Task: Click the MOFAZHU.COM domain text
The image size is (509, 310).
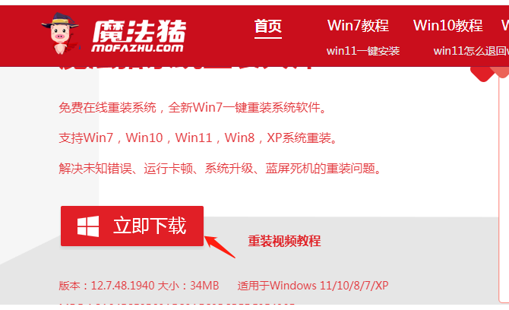Action: pyautogui.click(x=138, y=49)
